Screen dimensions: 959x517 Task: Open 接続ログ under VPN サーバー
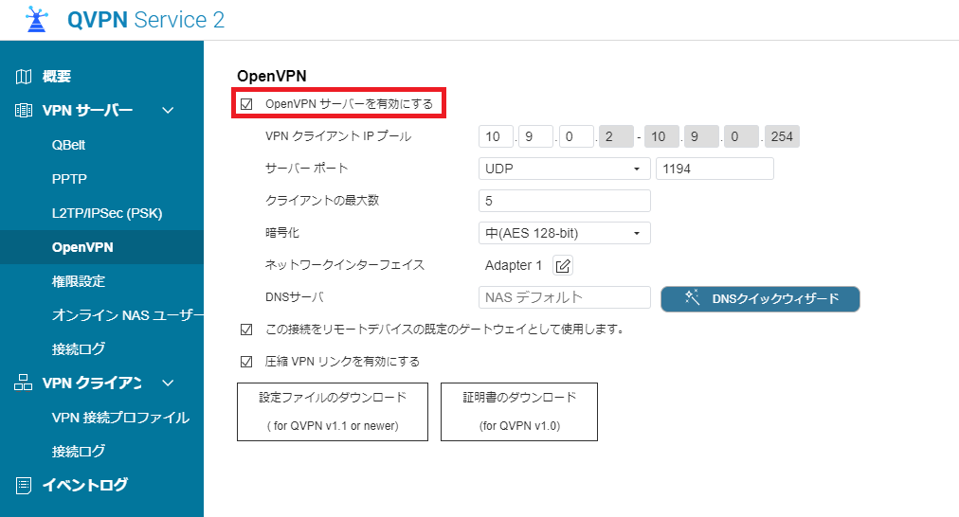pyautogui.click(x=79, y=349)
